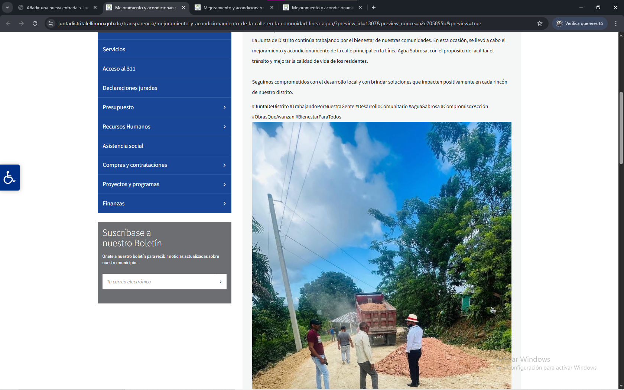Close the 'Añadir una nueva entrada' tab
624x390 pixels.
pos(95,7)
